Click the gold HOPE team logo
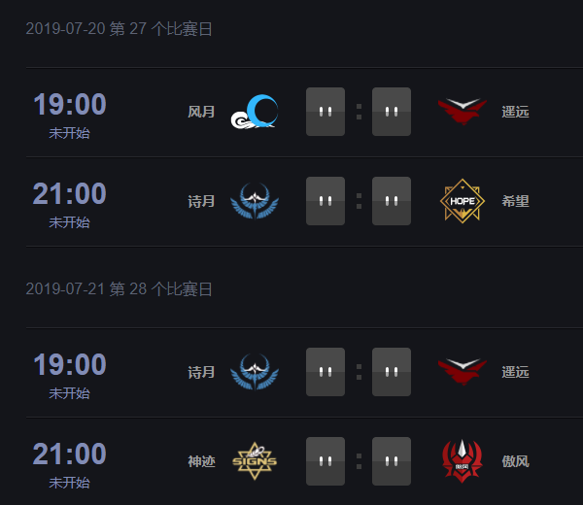Image resolution: width=583 pixels, height=505 pixels. (x=463, y=201)
